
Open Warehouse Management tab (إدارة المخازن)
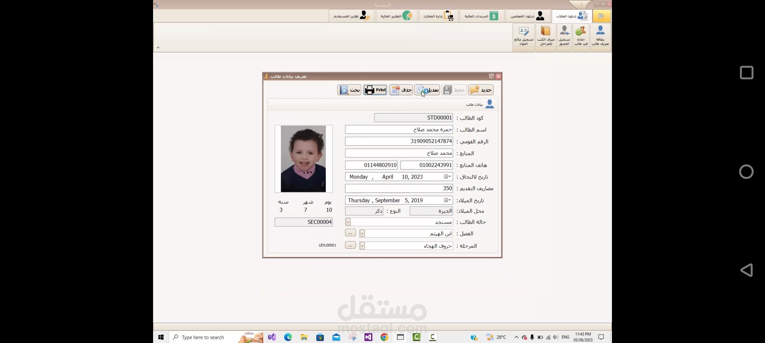(x=438, y=16)
